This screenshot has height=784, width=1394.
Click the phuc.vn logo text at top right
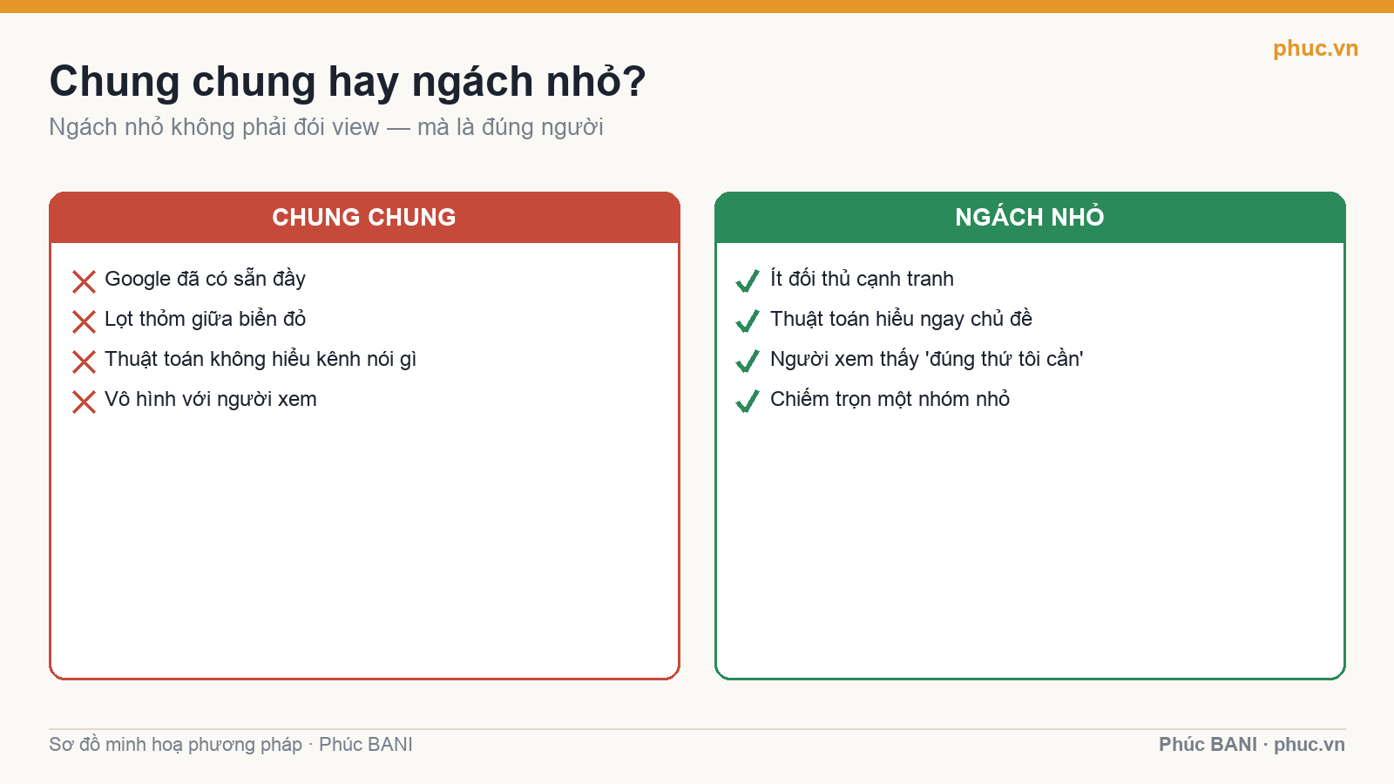(x=1316, y=48)
